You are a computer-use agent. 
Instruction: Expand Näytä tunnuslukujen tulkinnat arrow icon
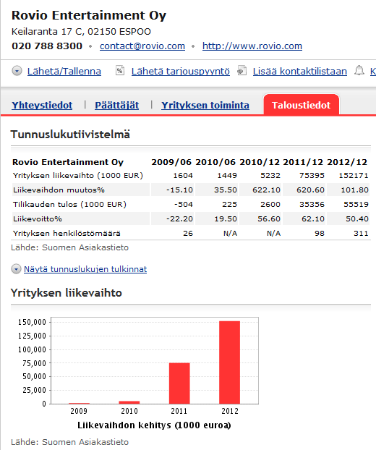point(16,269)
